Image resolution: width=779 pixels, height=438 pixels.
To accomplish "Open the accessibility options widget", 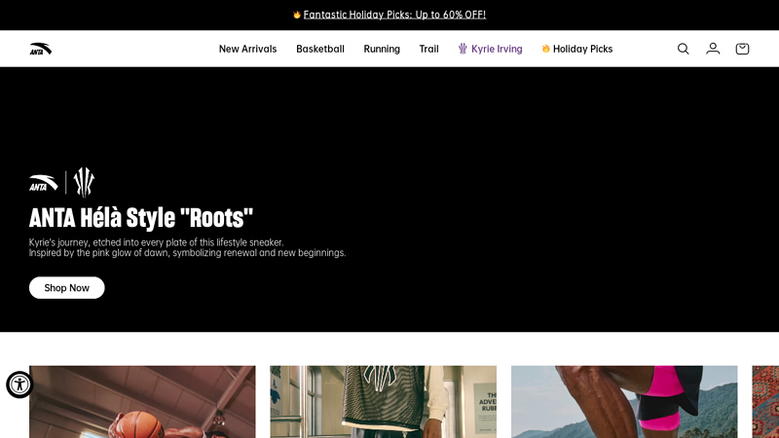I will point(19,384).
